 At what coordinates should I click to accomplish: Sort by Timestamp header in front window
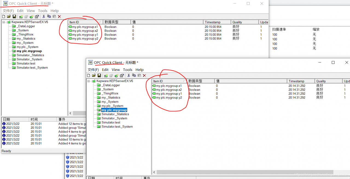click(x=301, y=81)
